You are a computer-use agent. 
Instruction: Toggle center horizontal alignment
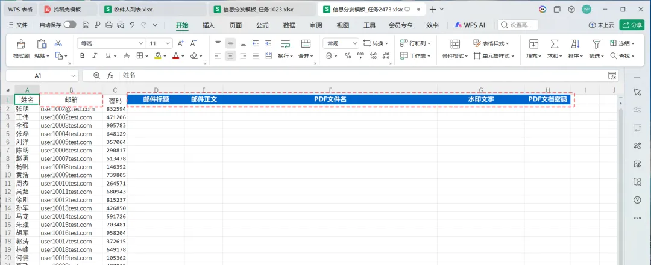point(230,55)
